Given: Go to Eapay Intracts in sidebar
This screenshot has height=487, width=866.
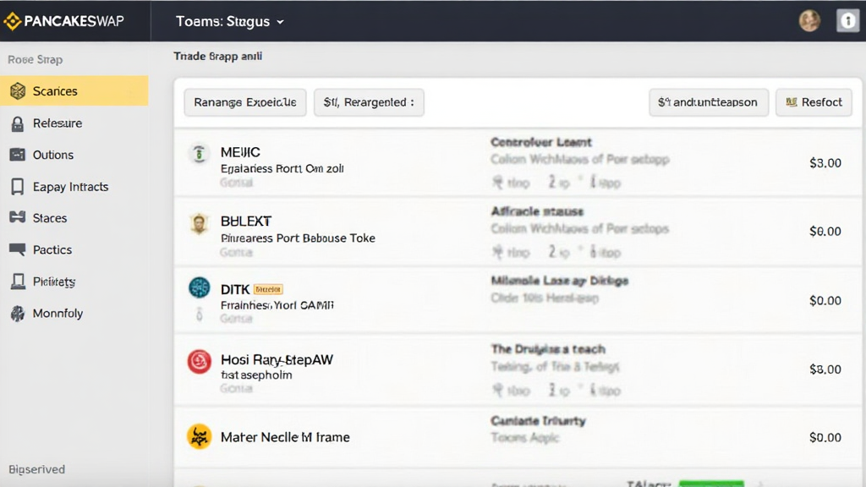Looking at the screenshot, I should [x=70, y=187].
